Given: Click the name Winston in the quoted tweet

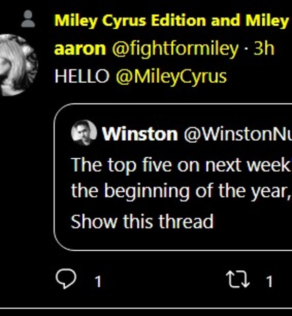Looking at the screenshot, I should pyautogui.click(x=139, y=134).
